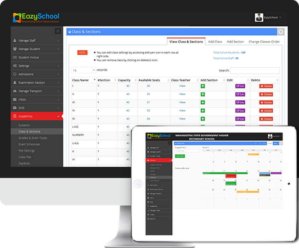This screenshot has height=248, width=299.
Task: Select Grades & Exam Types submenu
Action: pyautogui.click(x=33, y=138)
